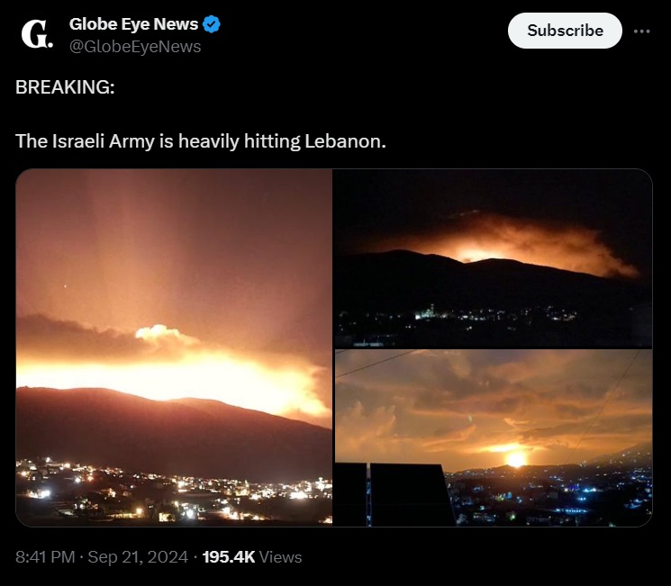Click the Sep 21, 2024 date
The image size is (671, 586).
pyautogui.click(x=138, y=557)
